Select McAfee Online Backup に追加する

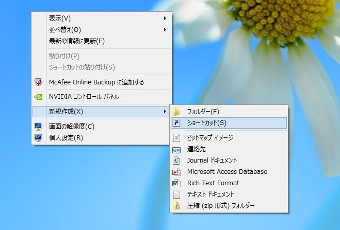pyautogui.click(x=96, y=82)
